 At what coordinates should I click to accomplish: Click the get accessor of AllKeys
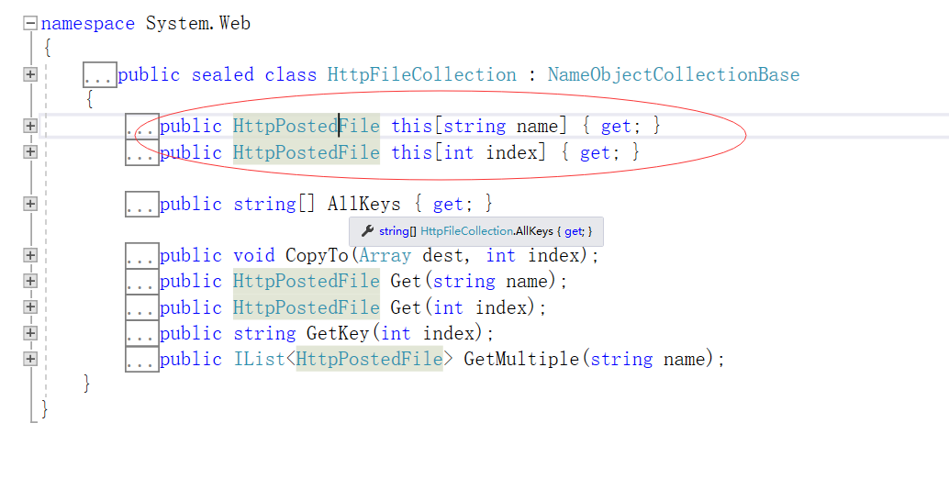[448, 204]
